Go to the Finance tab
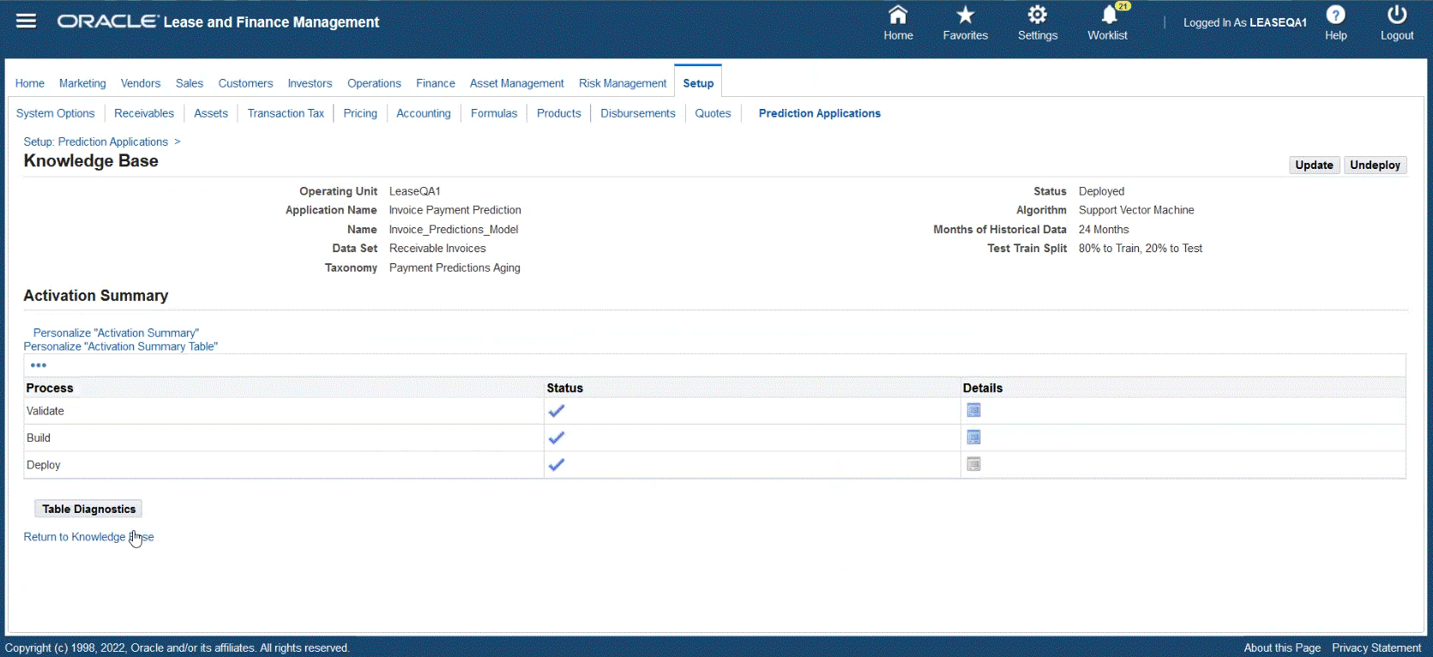1433x657 pixels. (x=436, y=83)
